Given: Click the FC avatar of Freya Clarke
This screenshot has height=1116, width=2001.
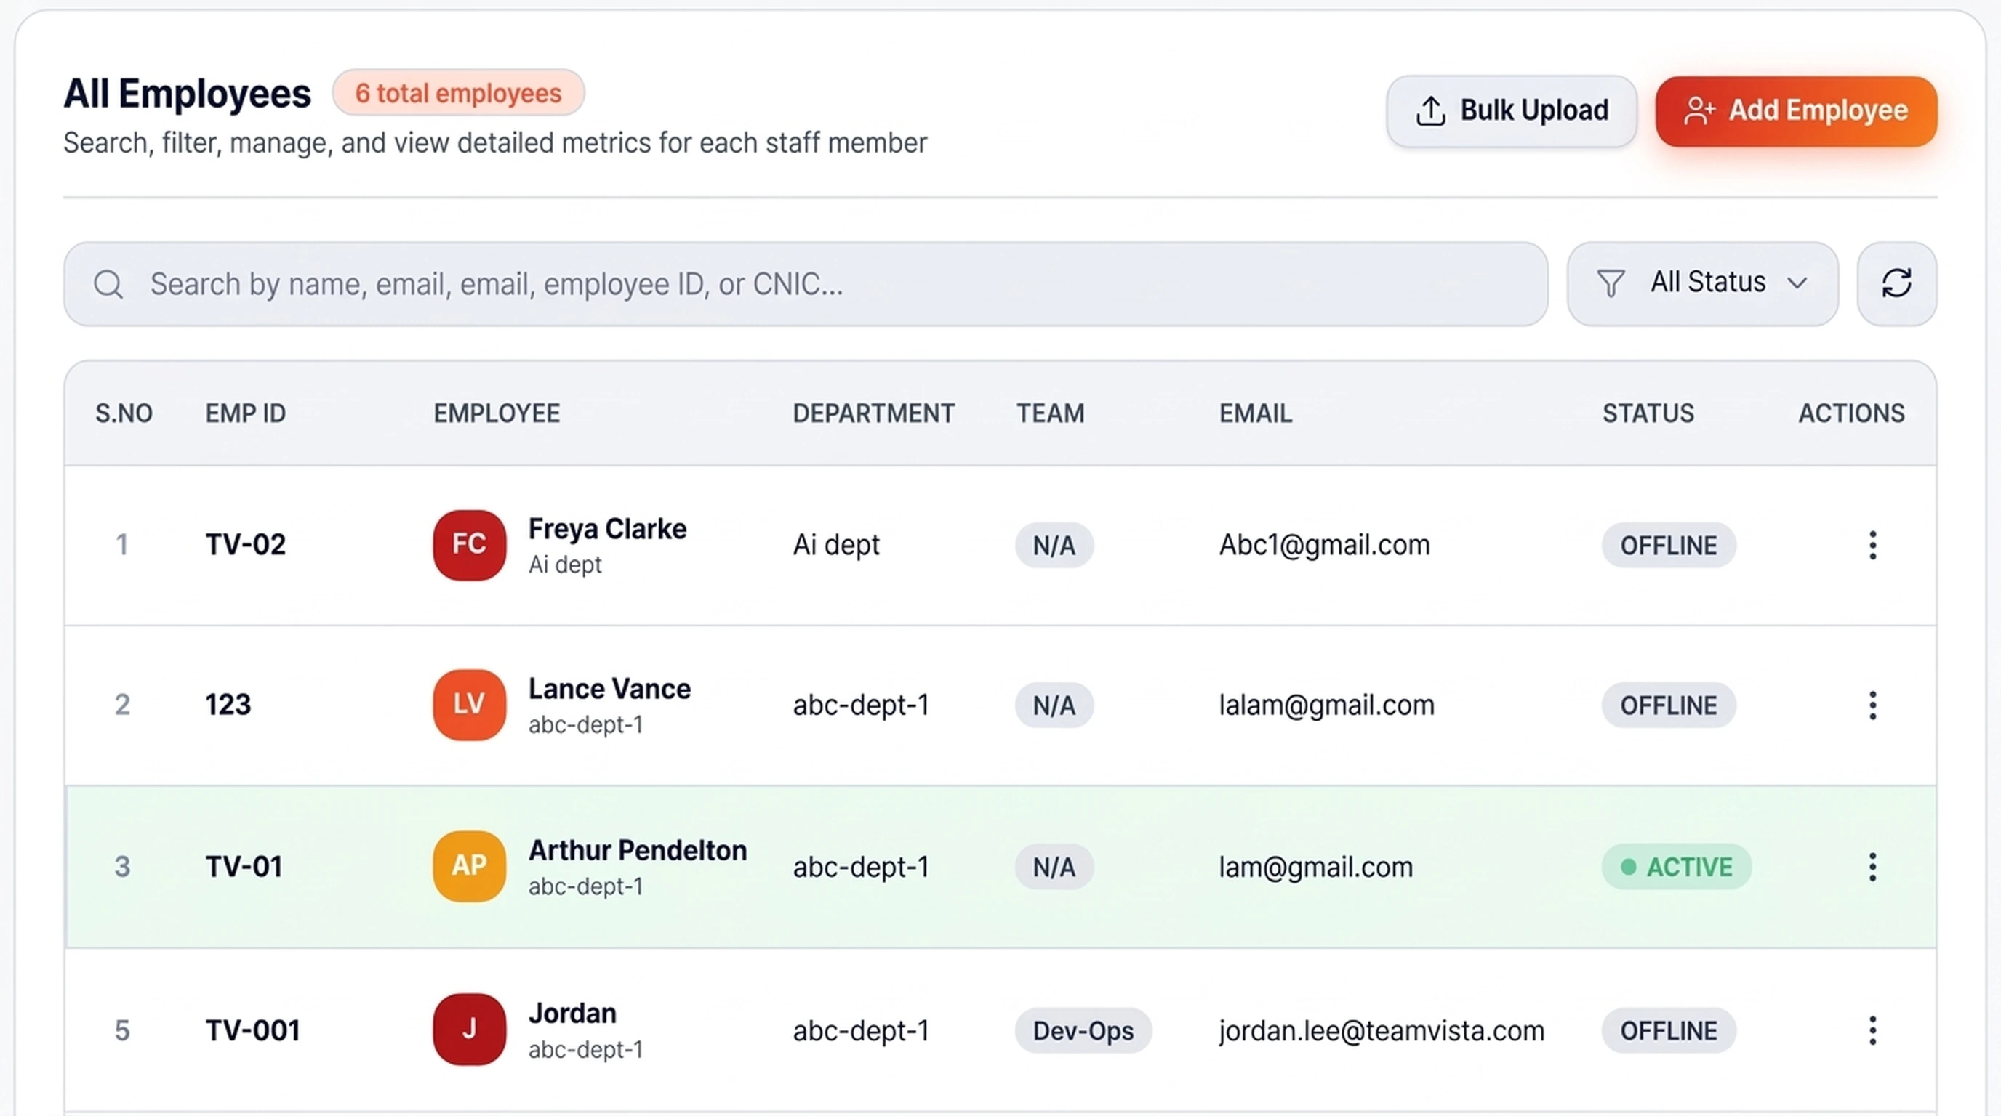Looking at the screenshot, I should 469,545.
